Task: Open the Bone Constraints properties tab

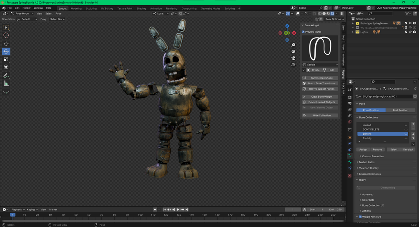Action: pyautogui.click(x=350, y=168)
